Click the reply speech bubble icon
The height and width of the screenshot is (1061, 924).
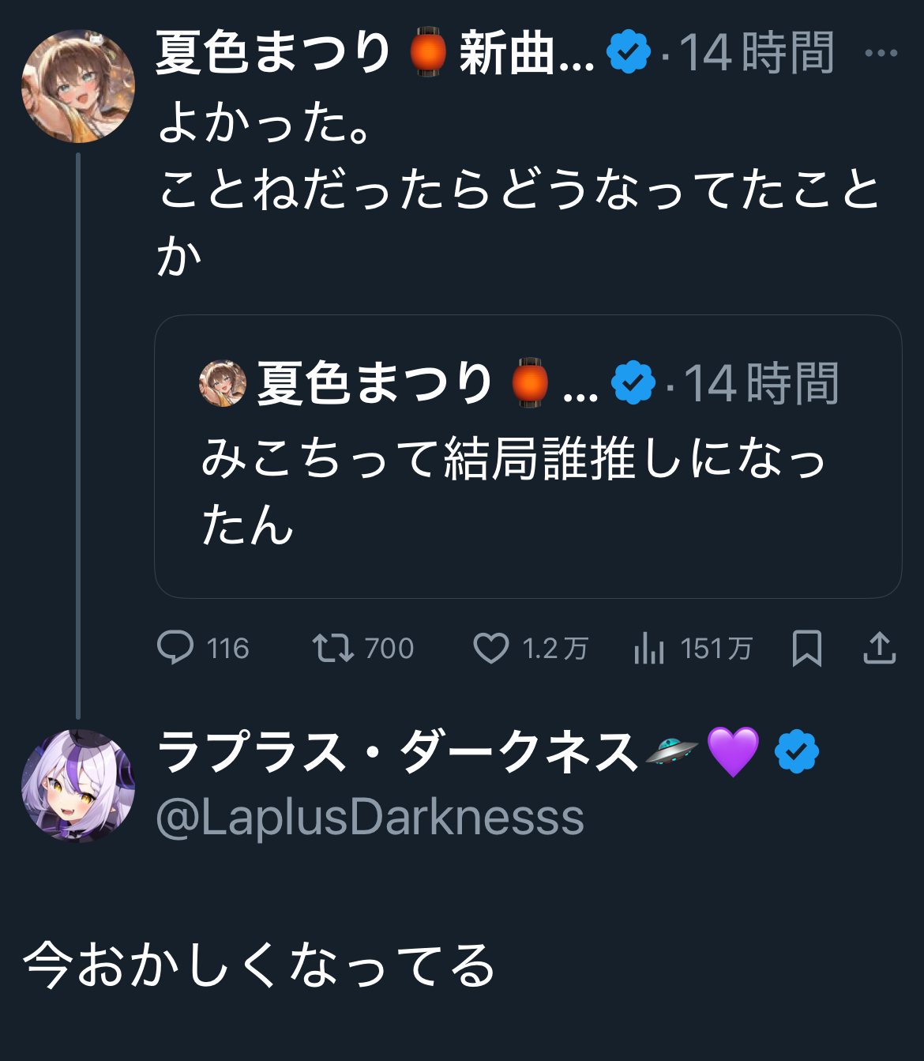pos(175,648)
